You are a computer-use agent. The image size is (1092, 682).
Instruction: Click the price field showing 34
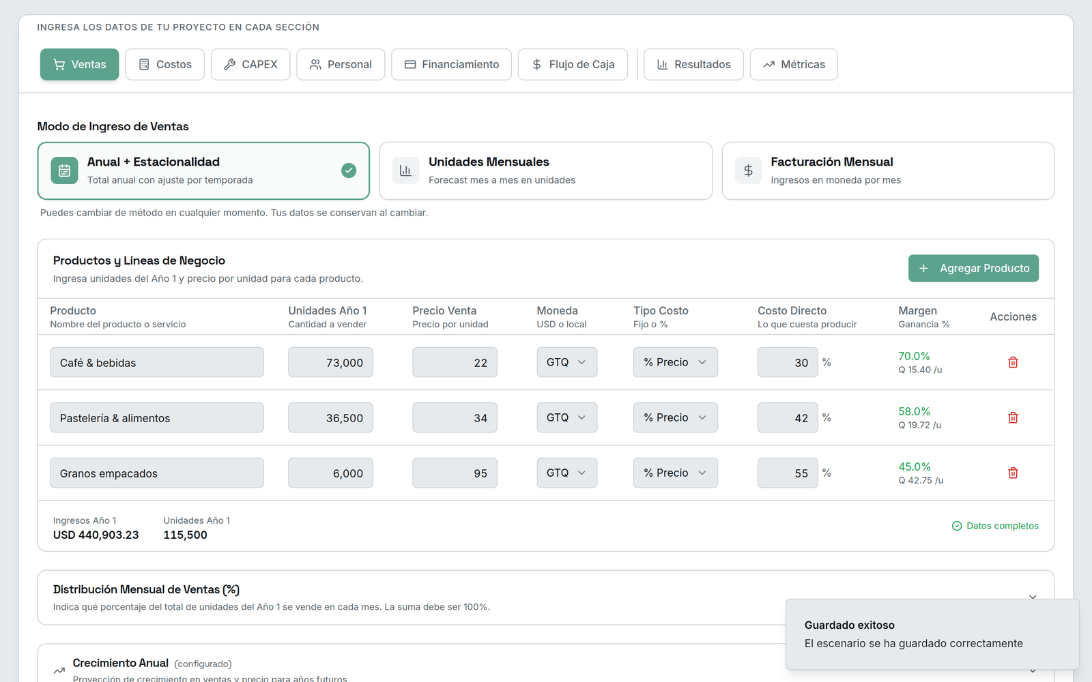tap(455, 417)
